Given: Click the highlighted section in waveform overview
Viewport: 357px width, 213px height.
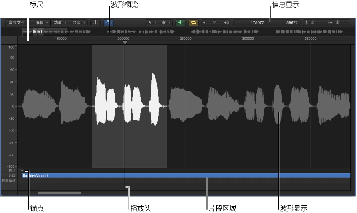Looking at the screenshot, I should click(x=38, y=32).
